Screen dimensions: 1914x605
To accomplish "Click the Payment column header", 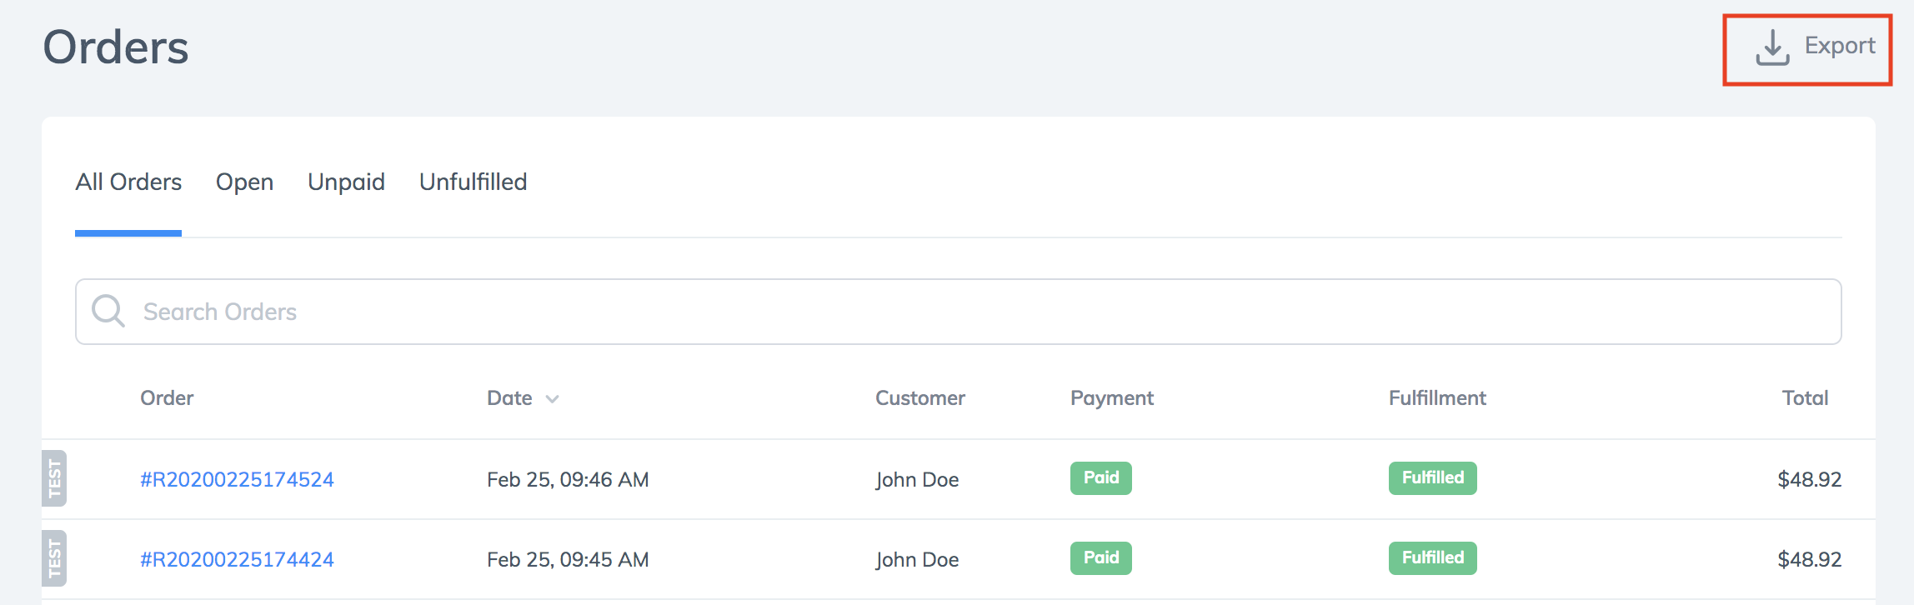I will tap(1112, 398).
